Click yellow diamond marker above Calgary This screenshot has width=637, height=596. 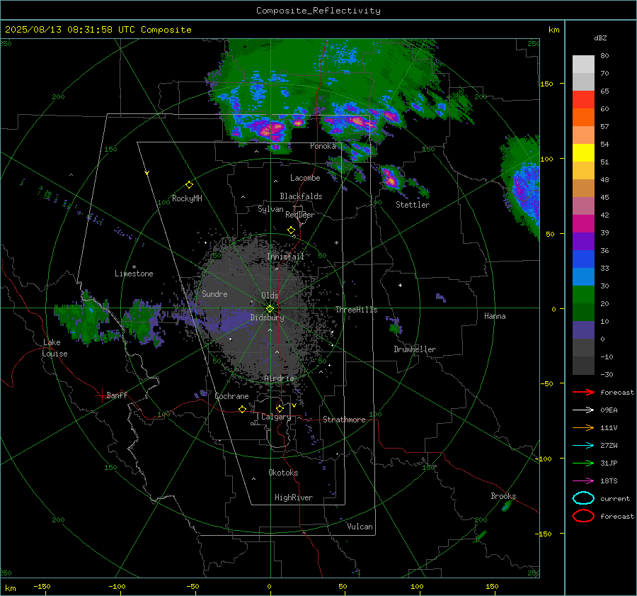pyautogui.click(x=280, y=408)
